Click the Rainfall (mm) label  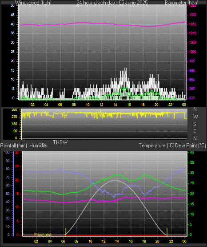click(x=14, y=146)
